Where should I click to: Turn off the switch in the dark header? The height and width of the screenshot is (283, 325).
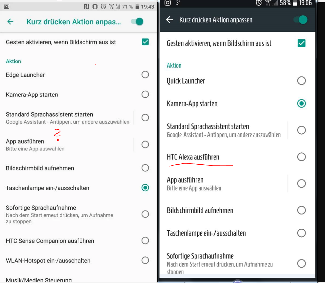coord(301,20)
